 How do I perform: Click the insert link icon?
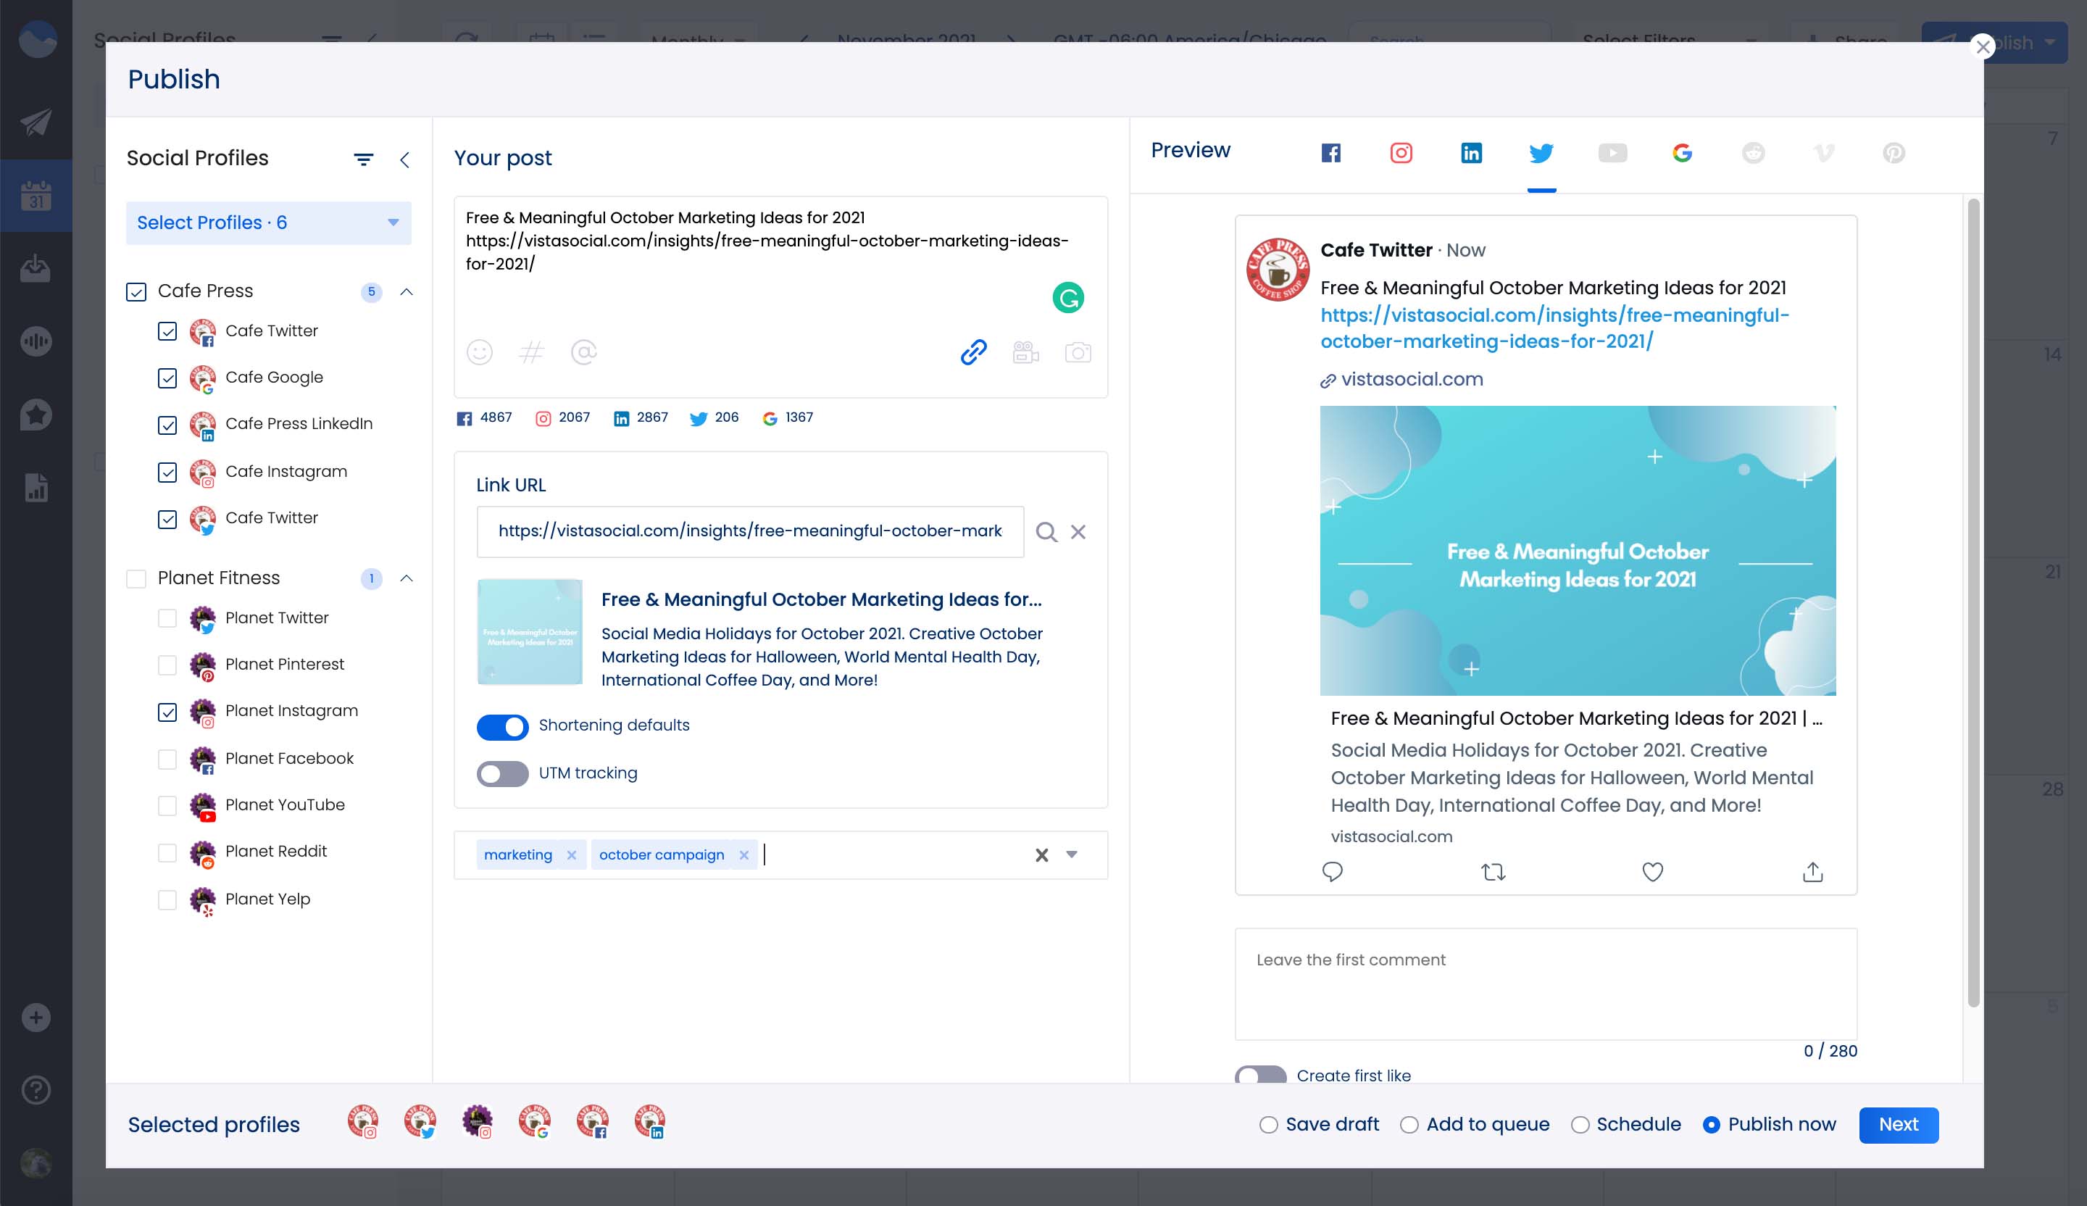(x=973, y=353)
